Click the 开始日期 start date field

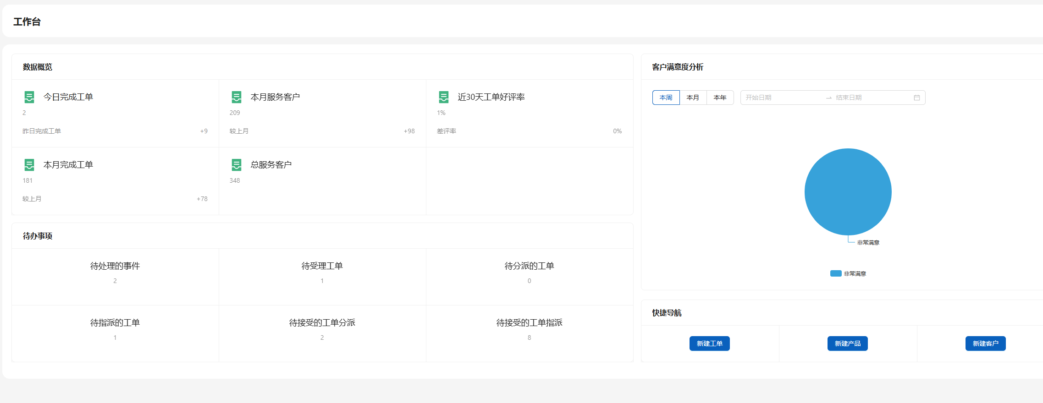(783, 98)
